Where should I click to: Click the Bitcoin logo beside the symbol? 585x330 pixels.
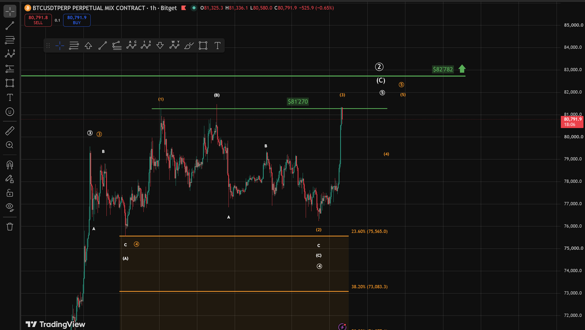point(27,8)
